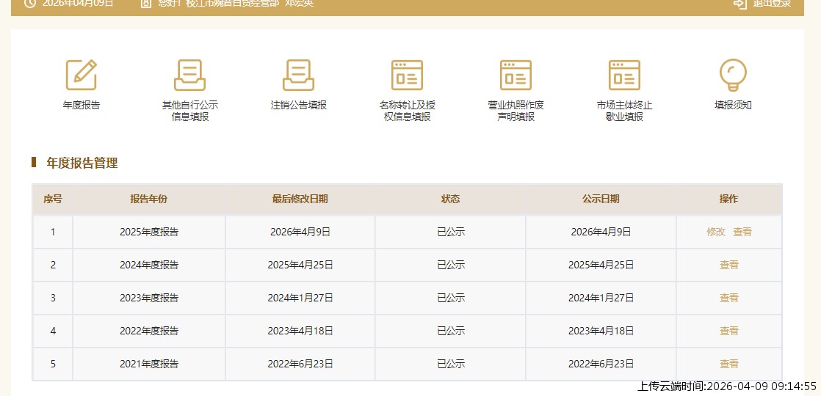Click the 报告年份 column header
This screenshot has height=396, width=821.
tap(149, 199)
